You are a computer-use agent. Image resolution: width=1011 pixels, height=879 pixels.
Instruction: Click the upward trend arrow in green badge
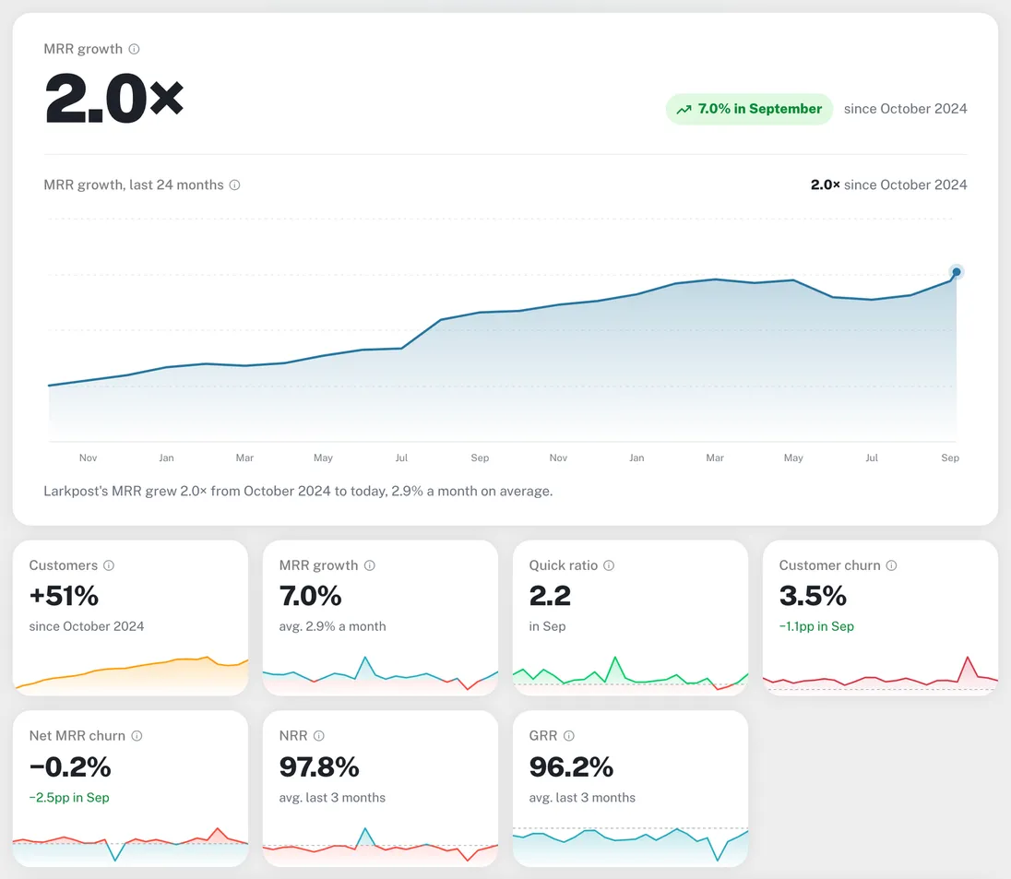click(684, 110)
